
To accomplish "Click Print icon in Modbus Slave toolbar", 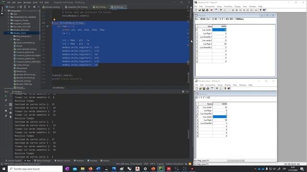I will [x=208, y=88].
